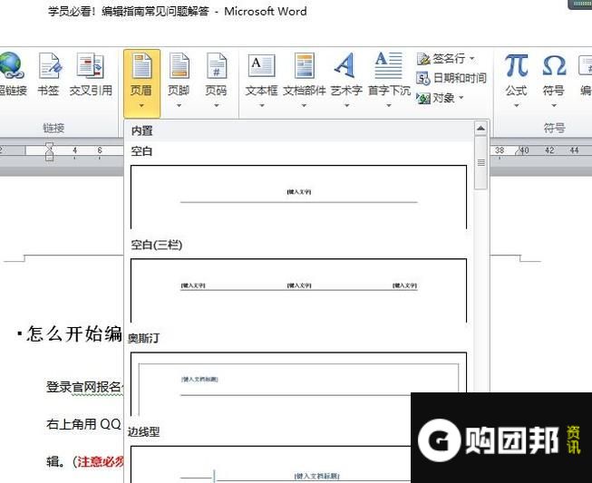This screenshot has width=592, height=483.
Task: Choose the 奥斯汀 header preset thumbnail
Action: 298,383
